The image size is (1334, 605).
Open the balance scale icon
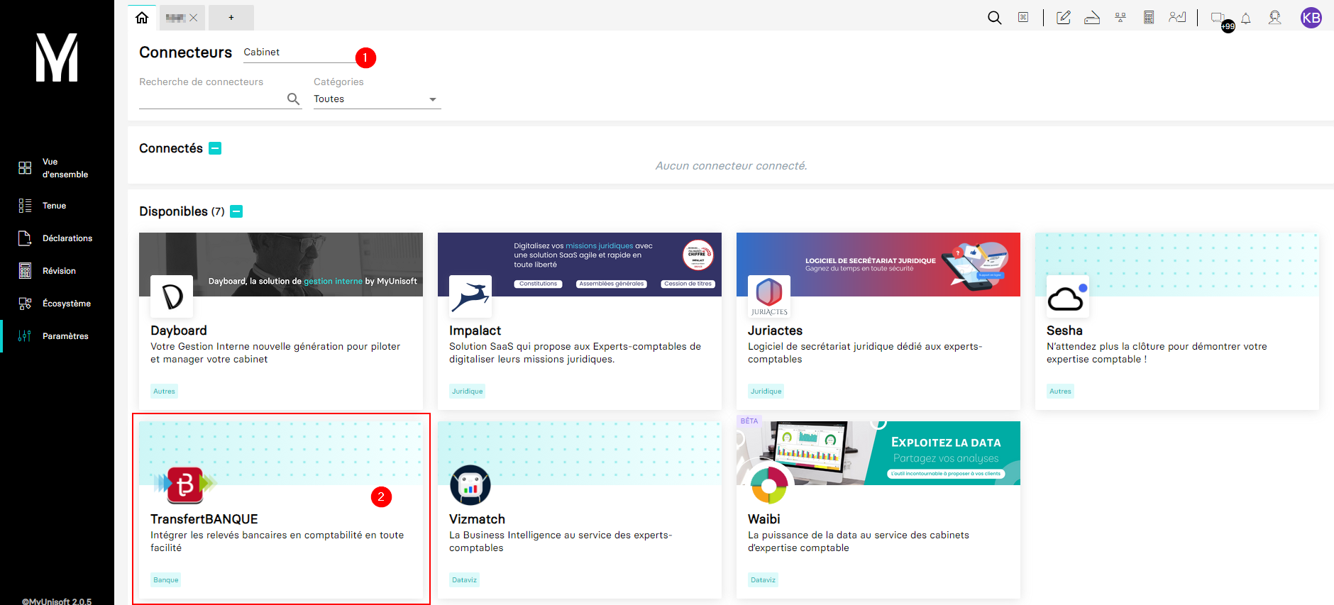click(1120, 18)
